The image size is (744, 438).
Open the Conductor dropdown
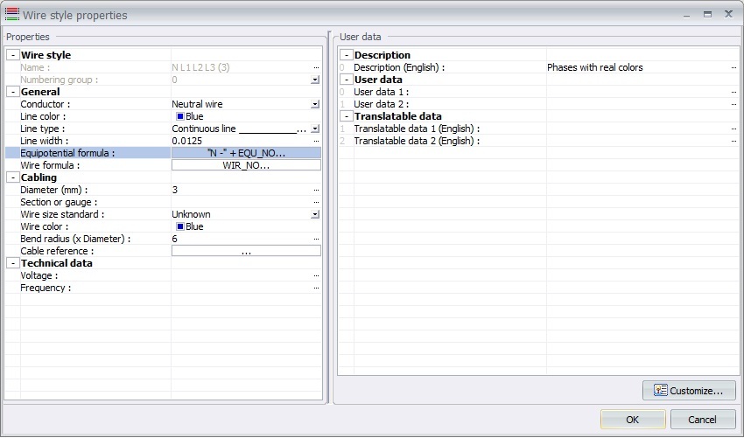click(315, 104)
